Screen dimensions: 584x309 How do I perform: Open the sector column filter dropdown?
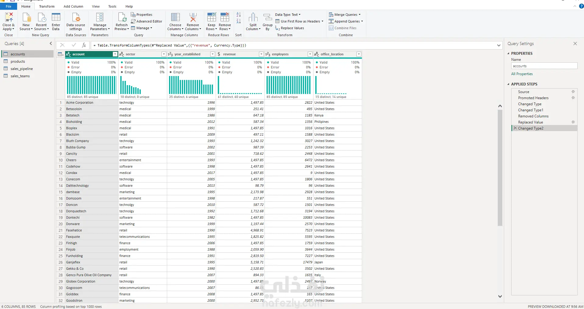[x=164, y=54]
